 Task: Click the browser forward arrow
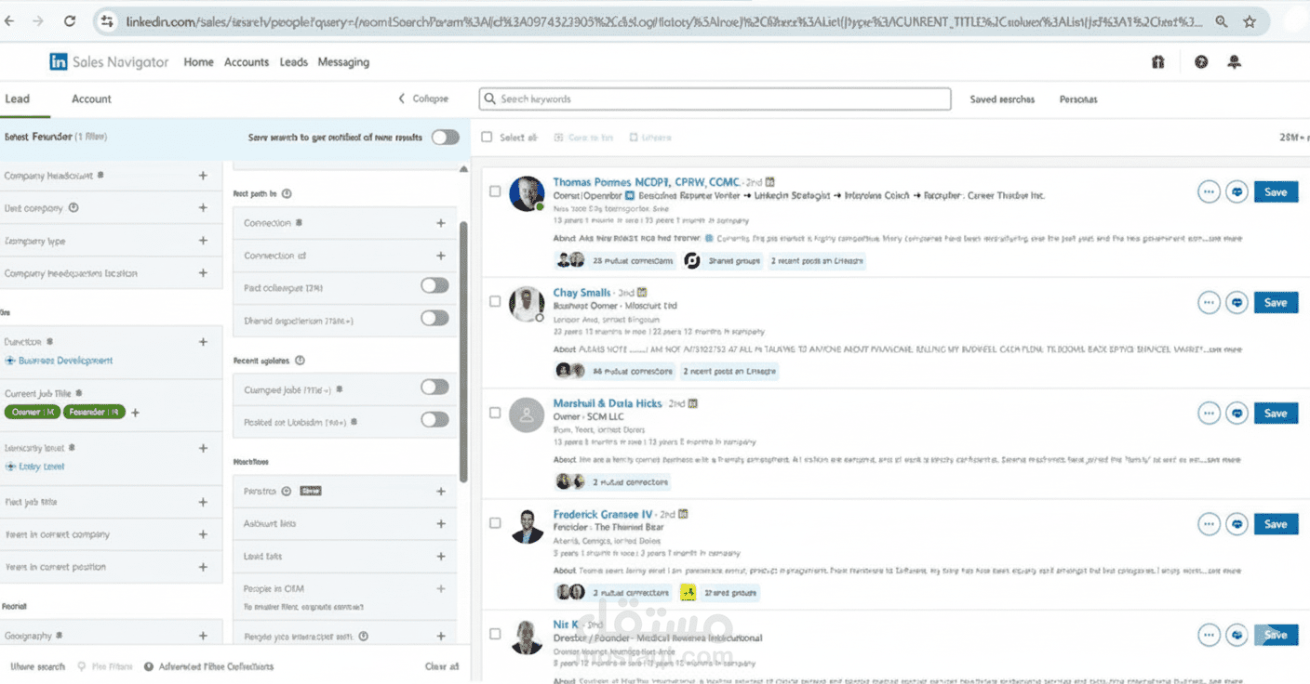37,20
